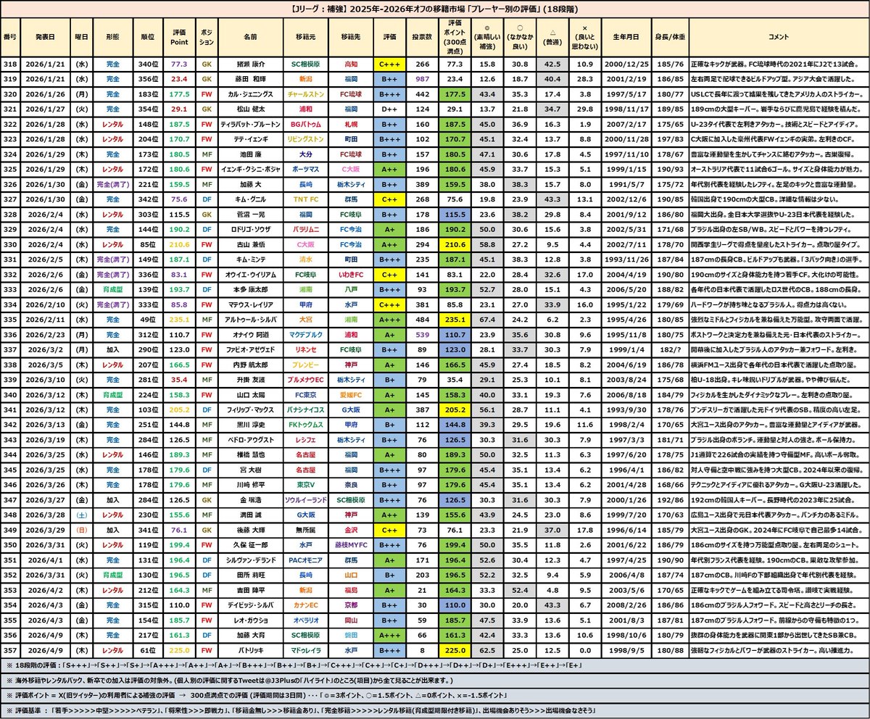
Task: Select row number cell '318'
Action: [x=10, y=63]
